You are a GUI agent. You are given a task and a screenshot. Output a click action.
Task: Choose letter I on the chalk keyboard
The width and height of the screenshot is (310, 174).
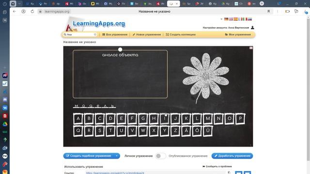click(x=165, y=118)
